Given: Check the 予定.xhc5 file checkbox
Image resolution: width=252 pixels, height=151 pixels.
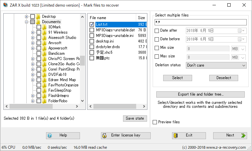Looking at the screenshot, I should coord(92,52).
